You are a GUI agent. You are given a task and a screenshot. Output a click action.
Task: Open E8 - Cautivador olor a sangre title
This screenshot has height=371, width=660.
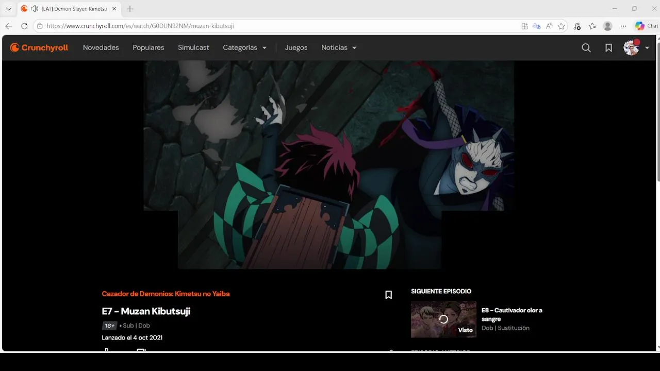512,314
